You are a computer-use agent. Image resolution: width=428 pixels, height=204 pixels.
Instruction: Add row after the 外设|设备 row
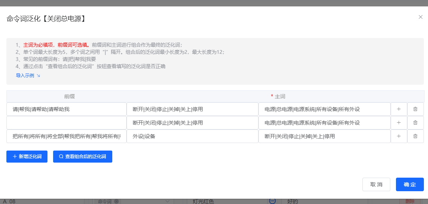pyautogui.click(x=399, y=136)
